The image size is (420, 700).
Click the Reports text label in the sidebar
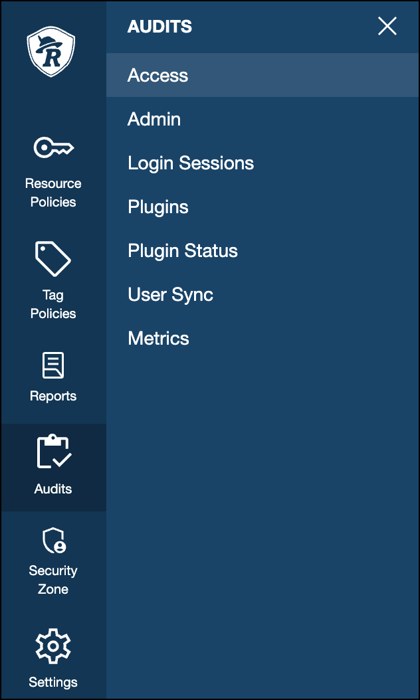tap(53, 396)
